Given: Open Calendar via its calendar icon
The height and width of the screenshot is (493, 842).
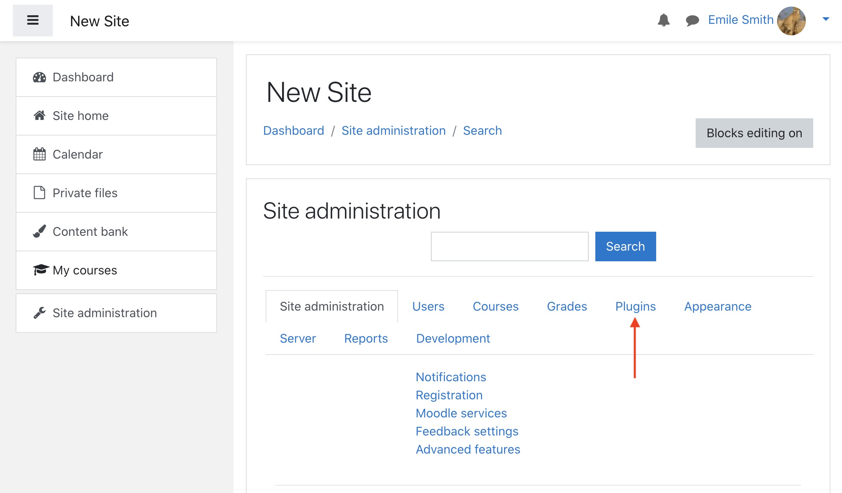Looking at the screenshot, I should click(39, 154).
